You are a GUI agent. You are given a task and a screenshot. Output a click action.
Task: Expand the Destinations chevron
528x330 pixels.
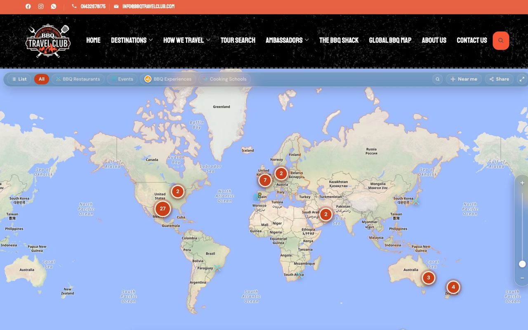(x=151, y=40)
